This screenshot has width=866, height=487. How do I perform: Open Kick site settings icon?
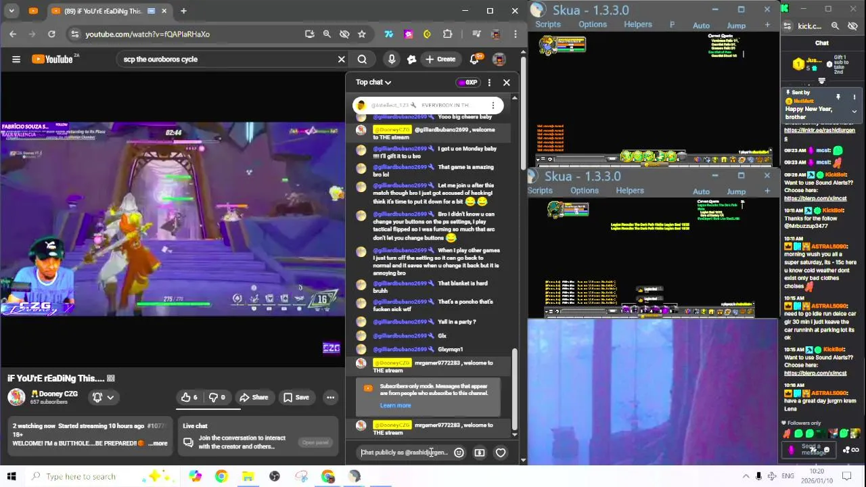[788, 26]
